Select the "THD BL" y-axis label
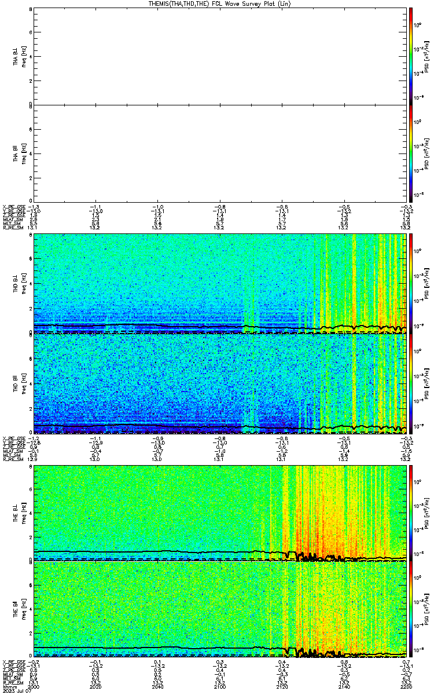 coord(16,283)
